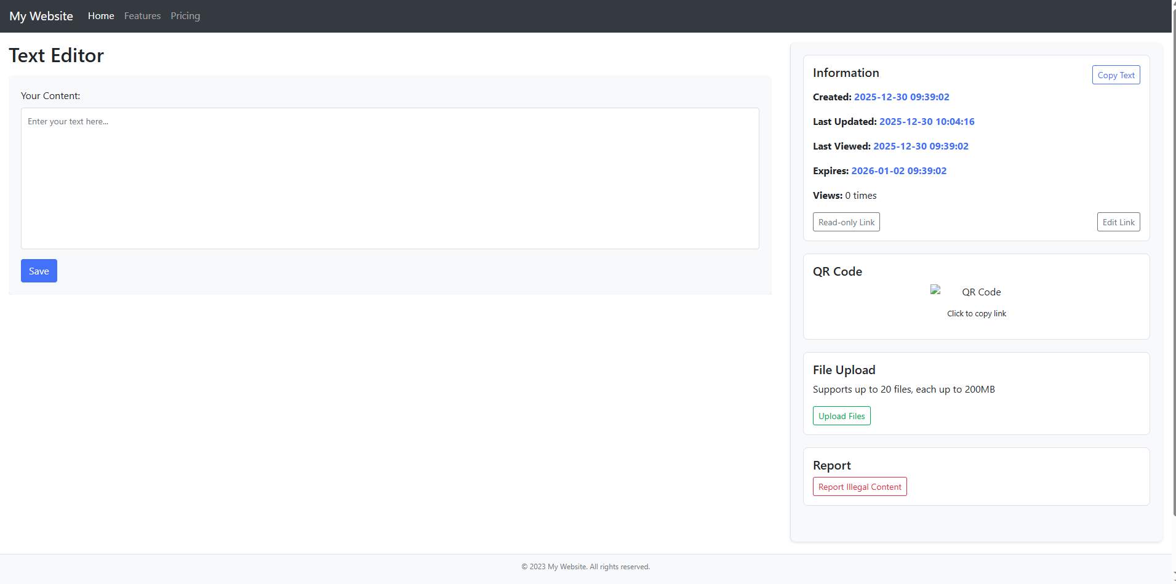Open the My Website brand link
Screen dimensions: 1176x584
click(x=41, y=16)
